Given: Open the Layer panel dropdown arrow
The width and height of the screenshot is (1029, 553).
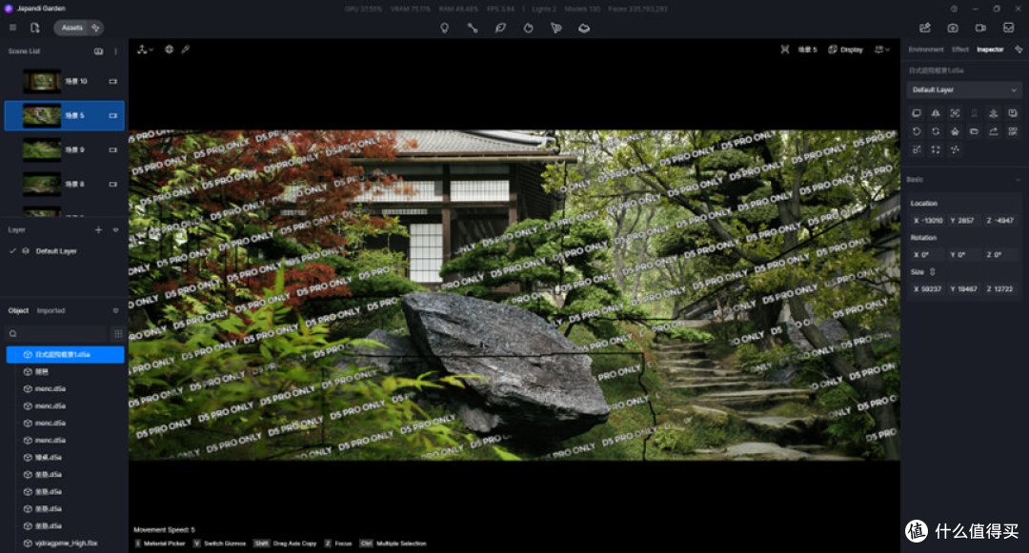Looking at the screenshot, I should (115, 230).
